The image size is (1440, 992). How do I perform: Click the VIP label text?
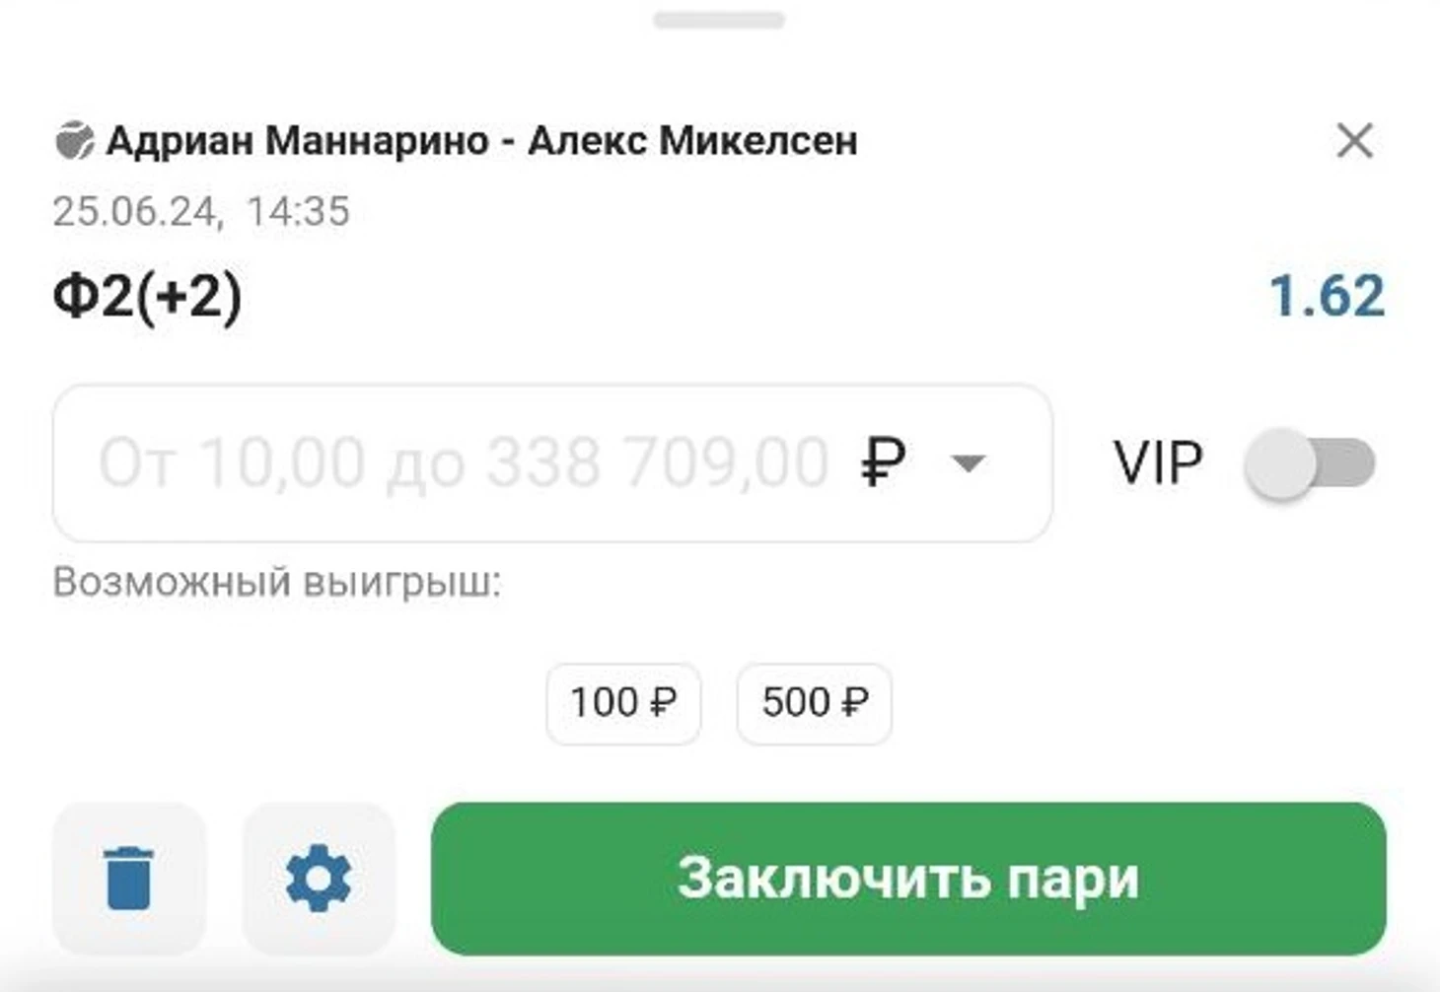click(1158, 462)
